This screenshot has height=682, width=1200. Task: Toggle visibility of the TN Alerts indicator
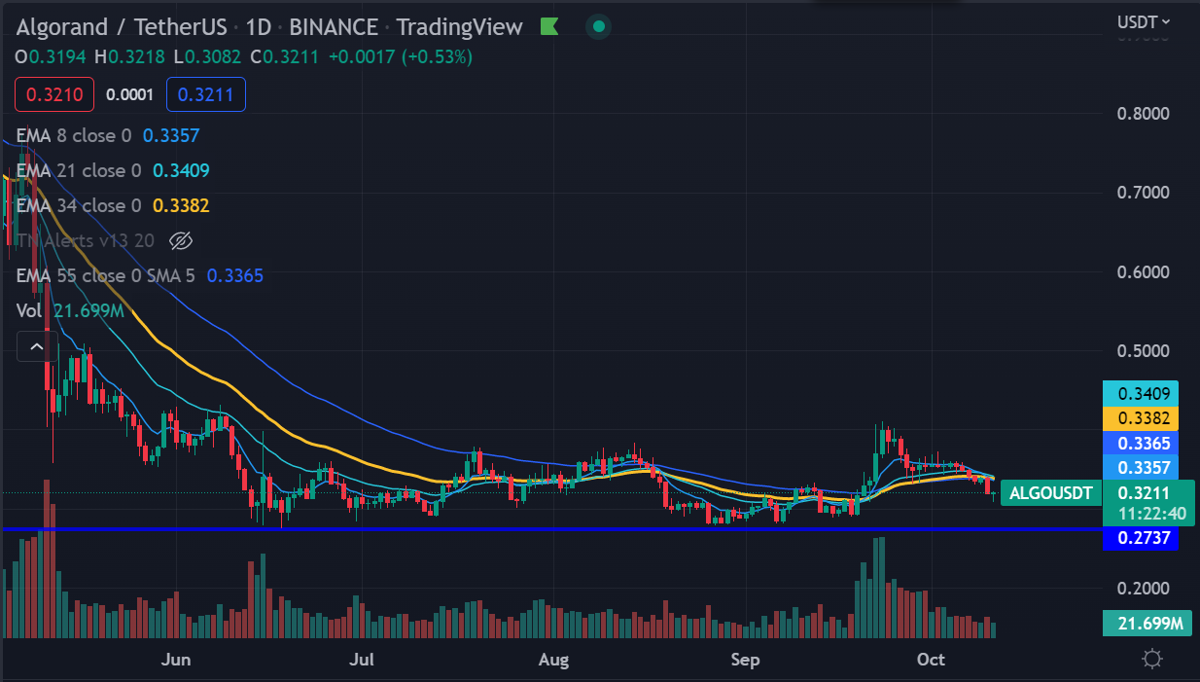[x=180, y=240]
